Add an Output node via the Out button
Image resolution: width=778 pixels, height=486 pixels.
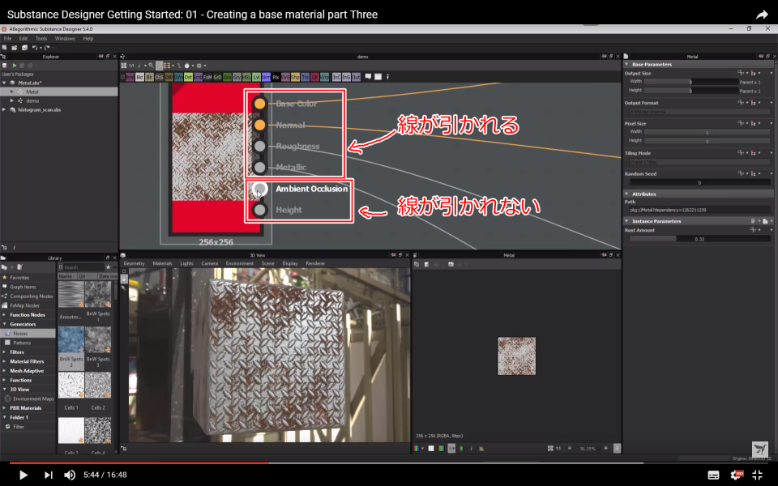click(357, 78)
